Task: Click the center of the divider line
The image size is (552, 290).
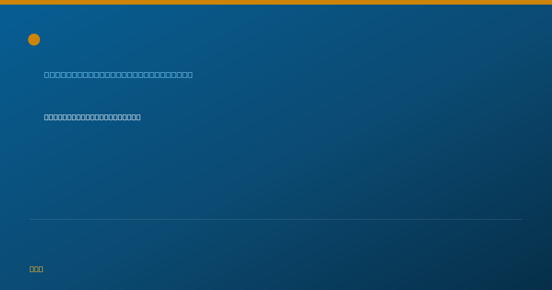Action: pyautogui.click(x=276, y=219)
